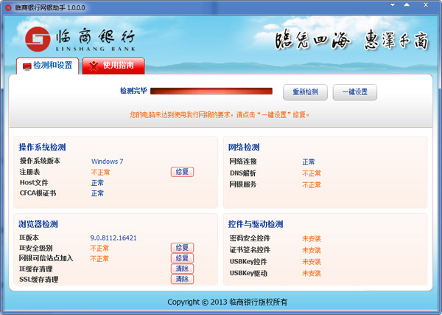This screenshot has width=442, height=315.
Task: Click the 一键设置 button
Action: 355,92
